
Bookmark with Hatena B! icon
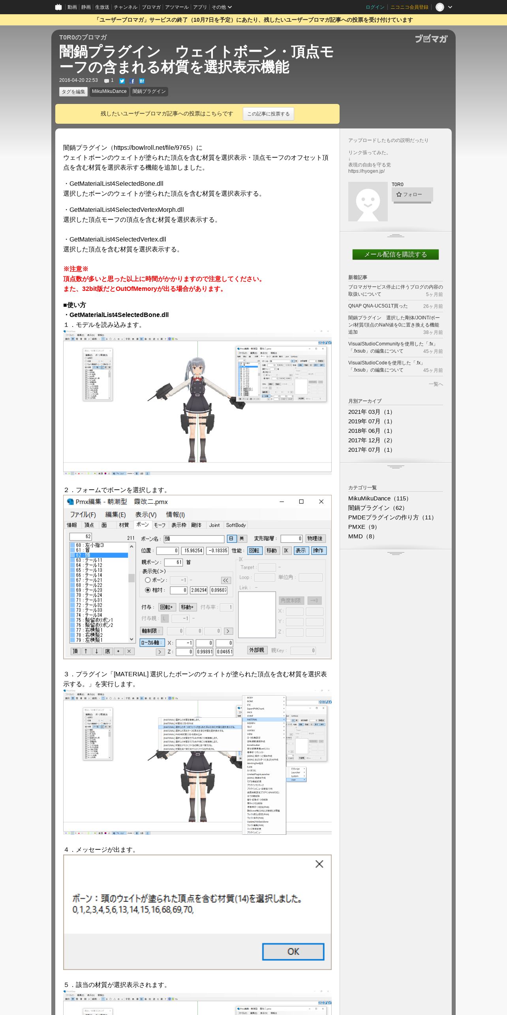point(142,81)
